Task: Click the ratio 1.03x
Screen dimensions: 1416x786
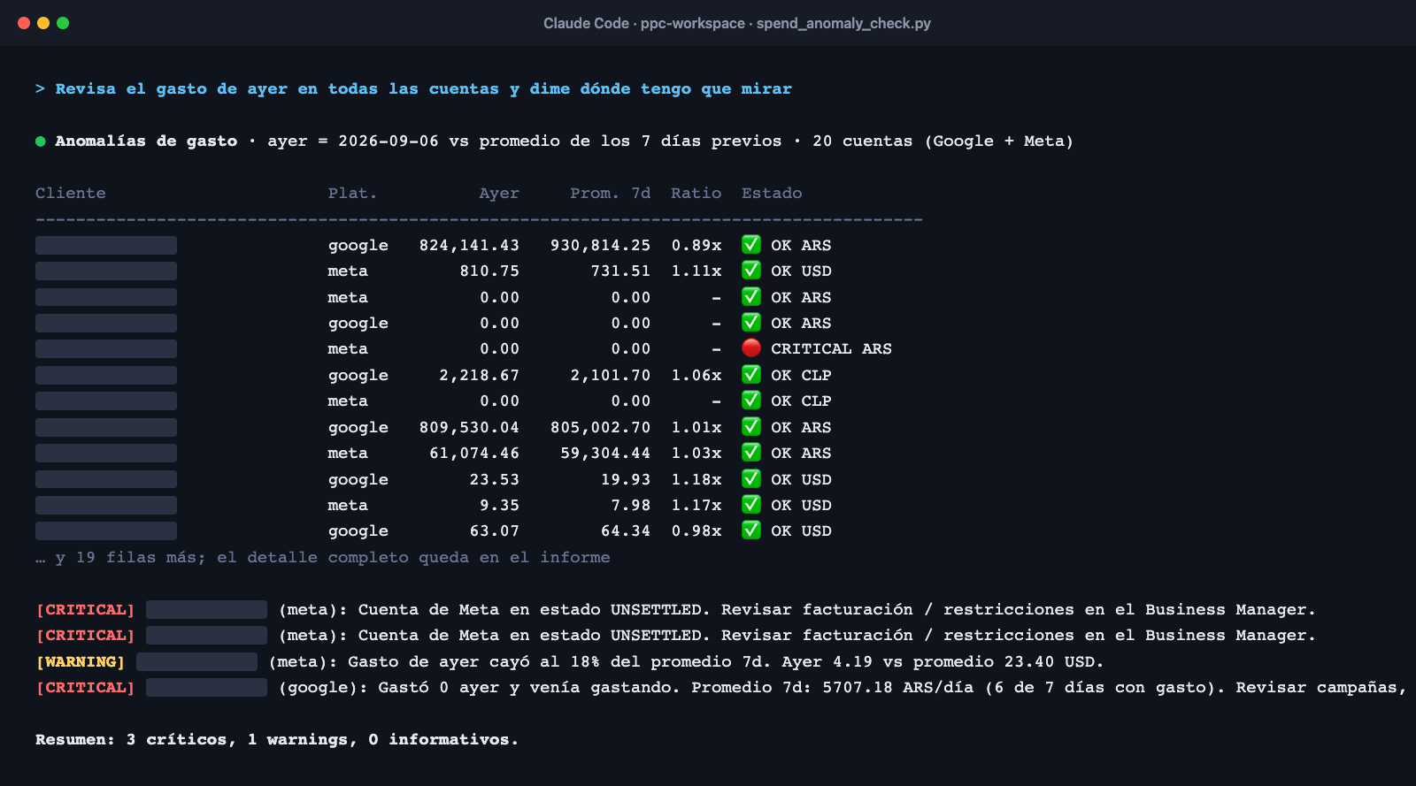Action: click(696, 453)
